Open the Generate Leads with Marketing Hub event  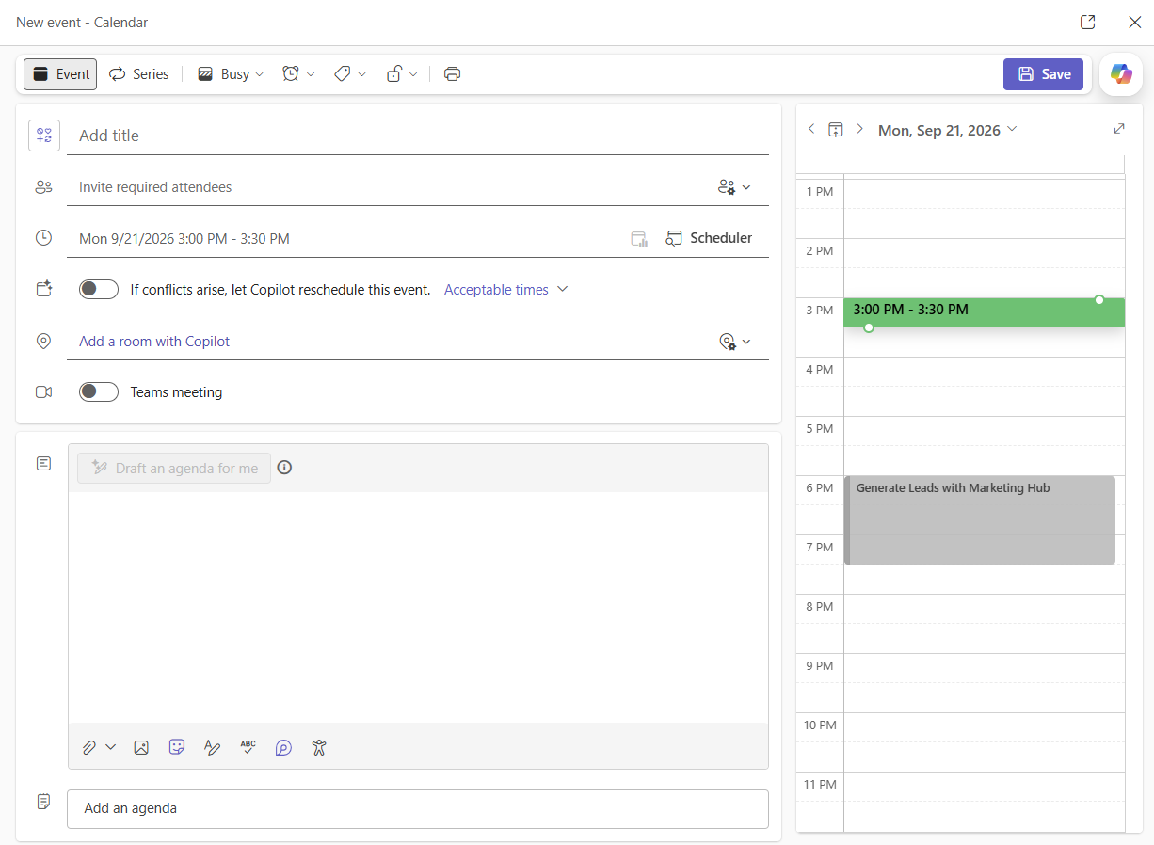tap(980, 519)
